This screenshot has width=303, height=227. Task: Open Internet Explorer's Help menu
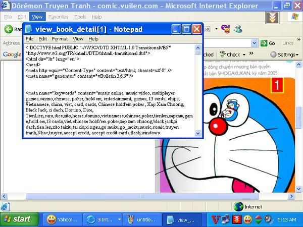pyautogui.click(x=97, y=17)
